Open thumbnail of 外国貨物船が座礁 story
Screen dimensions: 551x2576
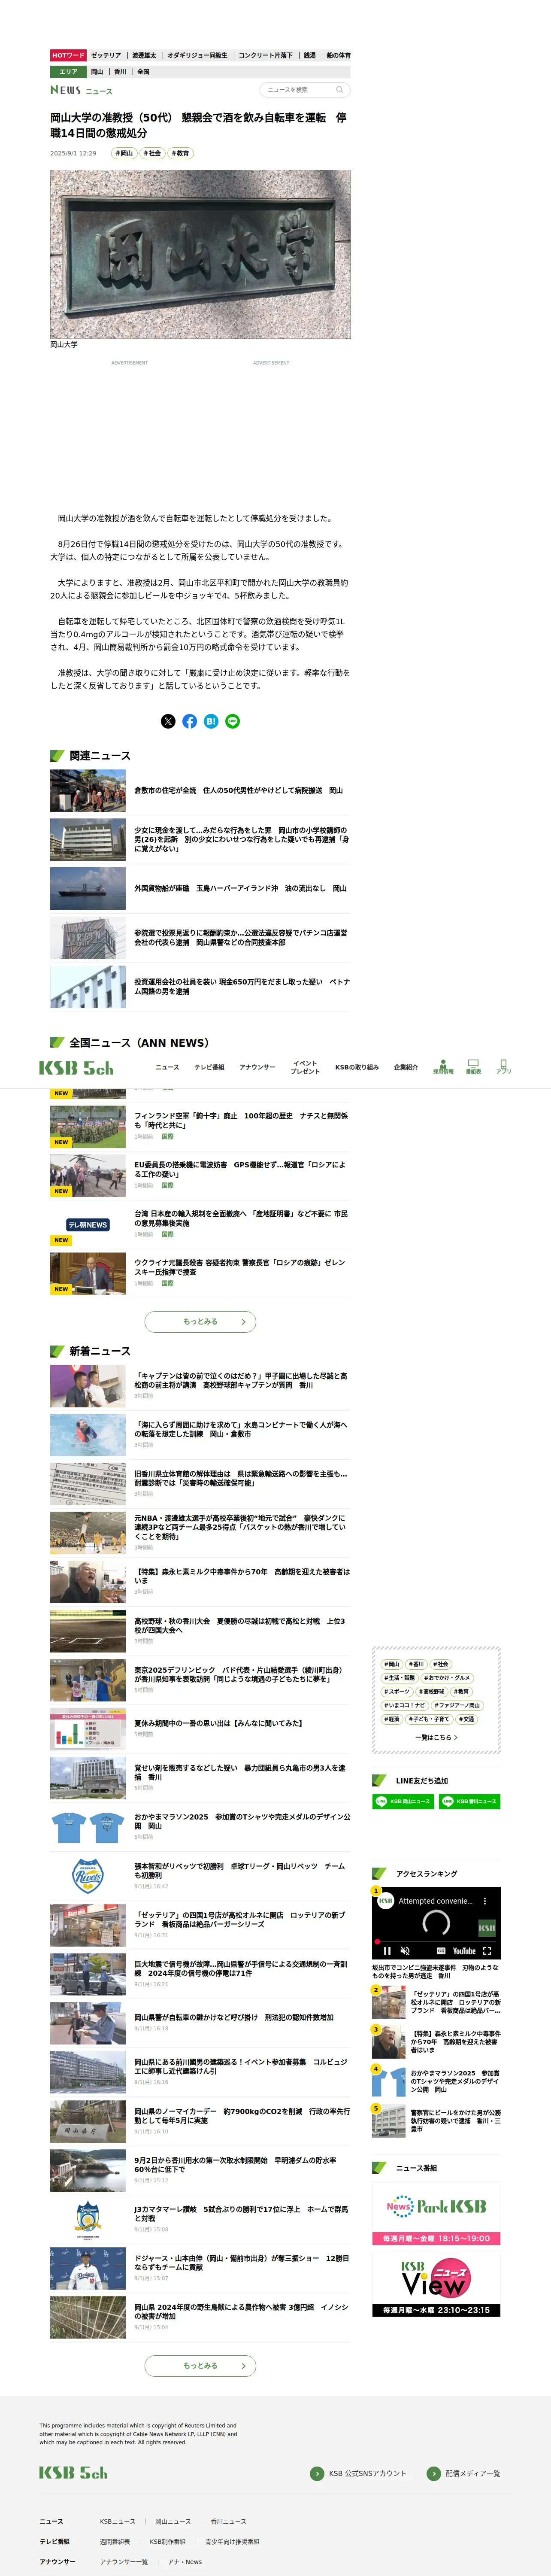[88, 888]
